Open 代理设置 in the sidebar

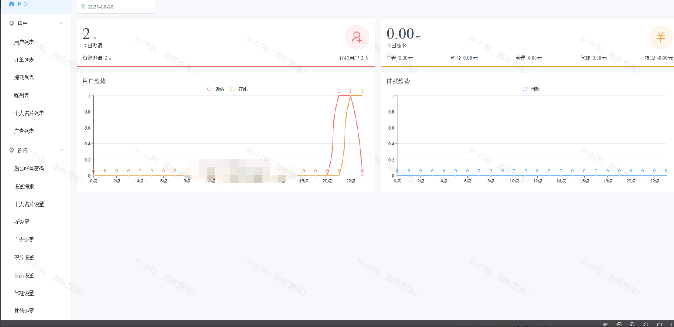[x=24, y=293]
